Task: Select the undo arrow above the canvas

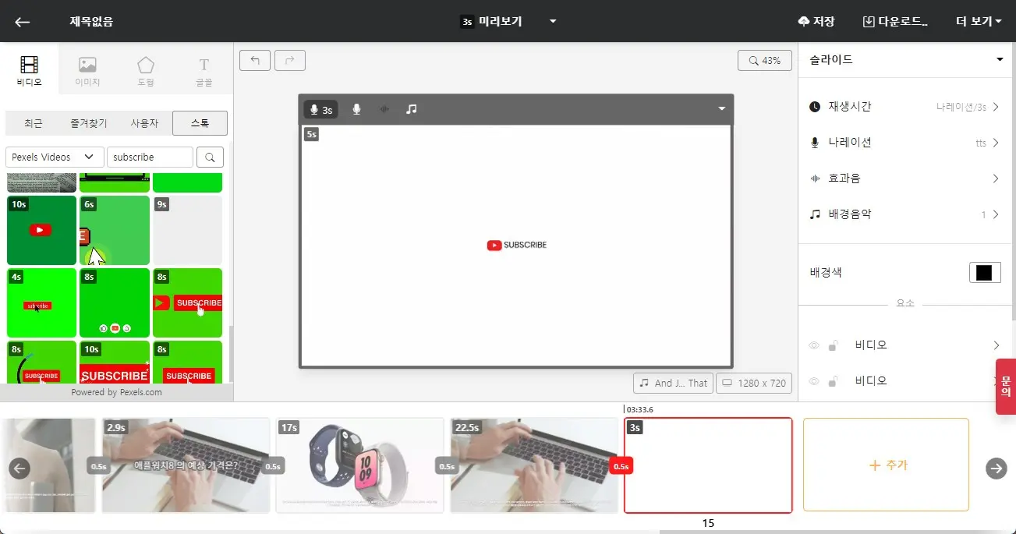Action: click(x=254, y=60)
